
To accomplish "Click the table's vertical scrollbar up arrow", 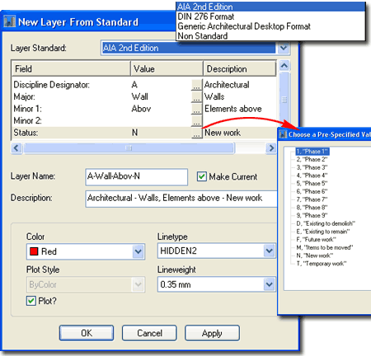I will point(284,66).
